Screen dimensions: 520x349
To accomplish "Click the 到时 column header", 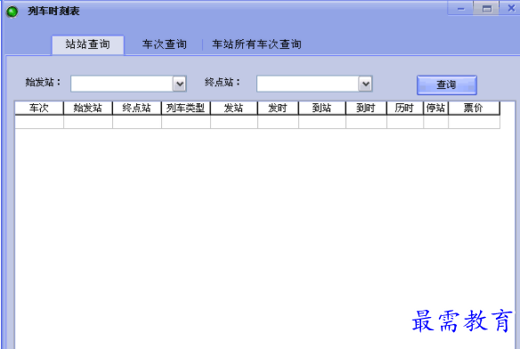I will tap(366, 108).
